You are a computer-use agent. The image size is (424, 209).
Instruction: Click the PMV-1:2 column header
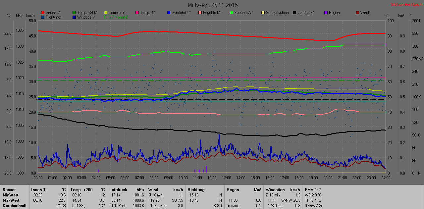[313, 190]
